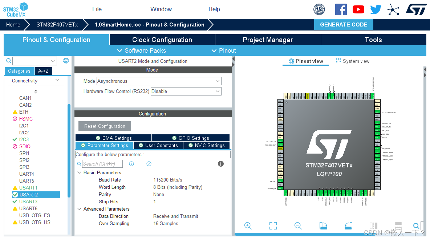
Task: Expand the Pinout menu
Action: click(223, 50)
